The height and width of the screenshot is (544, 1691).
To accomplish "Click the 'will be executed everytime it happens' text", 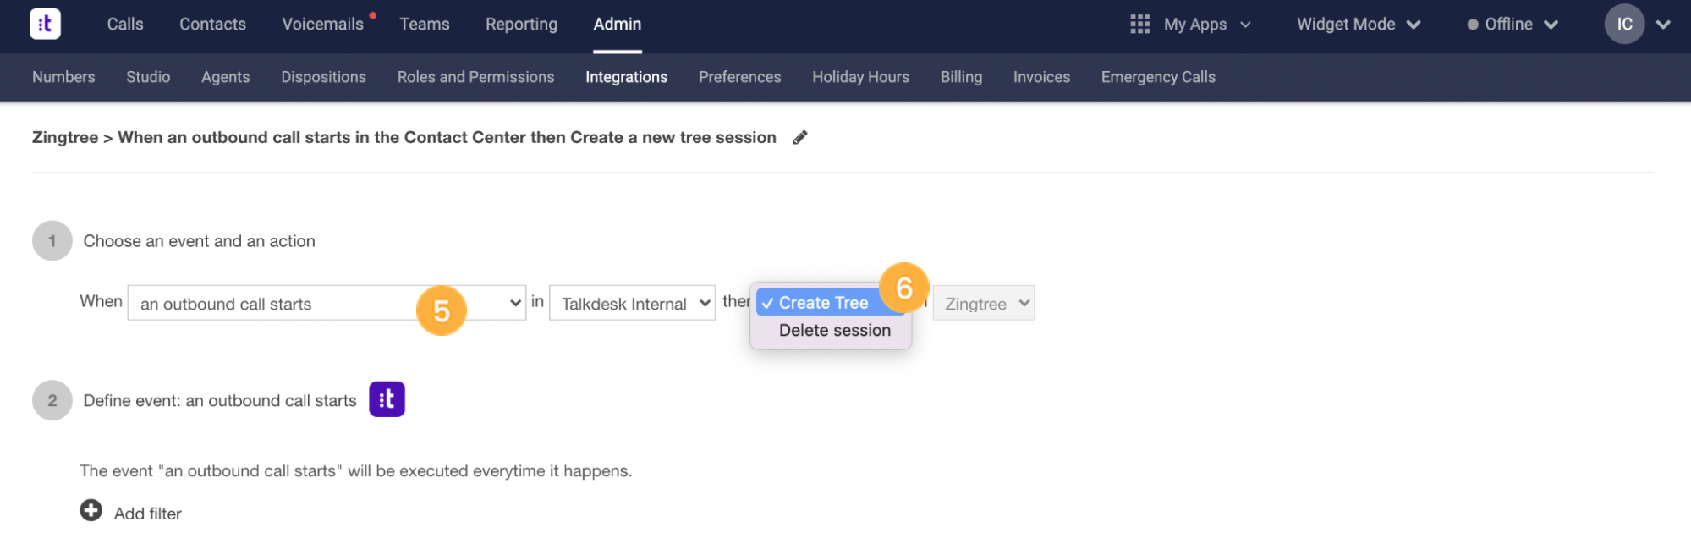I will tap(490, 470).
